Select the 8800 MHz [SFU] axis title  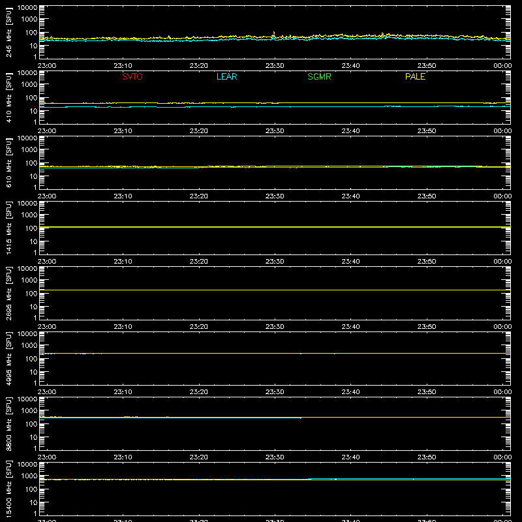tap(8, 423)
